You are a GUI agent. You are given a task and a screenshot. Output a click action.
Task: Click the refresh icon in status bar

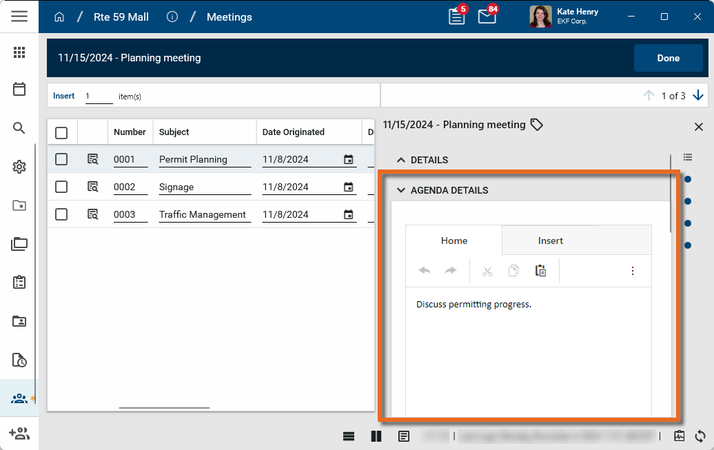pos(700,436)
